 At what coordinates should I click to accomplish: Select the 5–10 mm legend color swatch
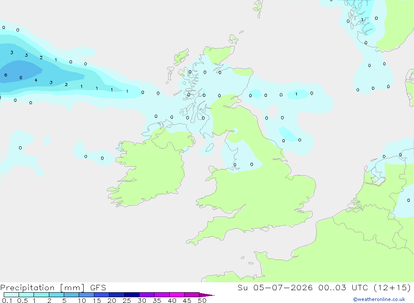coord(72,295)
